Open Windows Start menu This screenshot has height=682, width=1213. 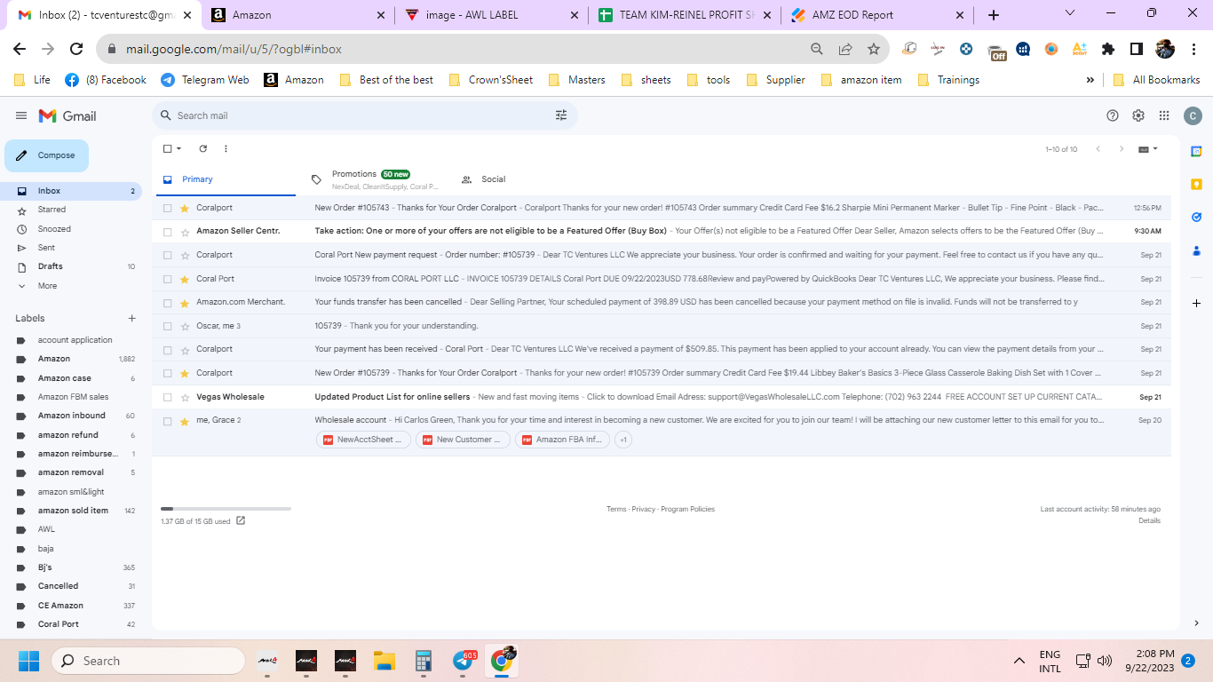29,661
